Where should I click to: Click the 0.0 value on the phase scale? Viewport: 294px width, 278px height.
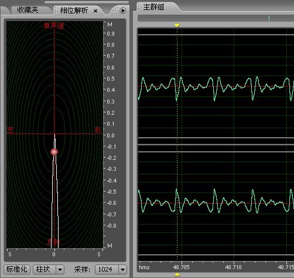click(x=111, y=135)
